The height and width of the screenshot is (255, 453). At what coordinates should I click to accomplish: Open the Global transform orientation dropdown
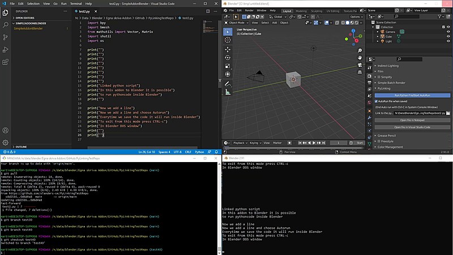tap(278, 17)
